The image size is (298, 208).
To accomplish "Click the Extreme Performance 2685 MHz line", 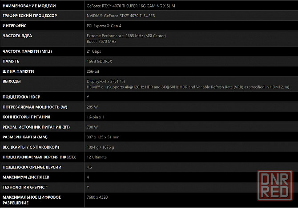I will click(126, 36).
